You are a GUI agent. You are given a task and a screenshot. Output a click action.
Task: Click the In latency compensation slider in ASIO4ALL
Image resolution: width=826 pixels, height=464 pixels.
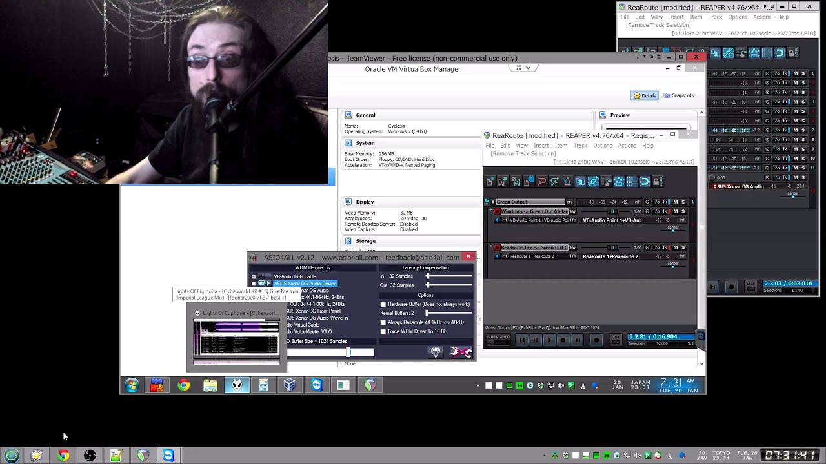449,276
